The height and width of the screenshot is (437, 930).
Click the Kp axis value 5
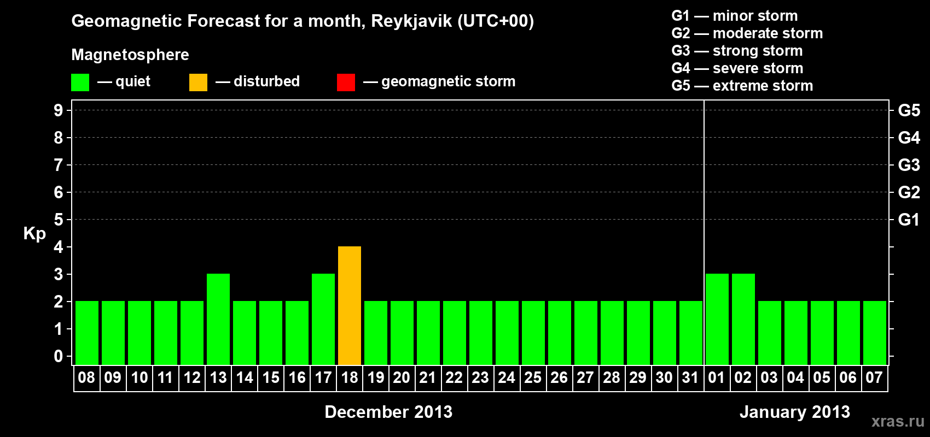point(59,220)
